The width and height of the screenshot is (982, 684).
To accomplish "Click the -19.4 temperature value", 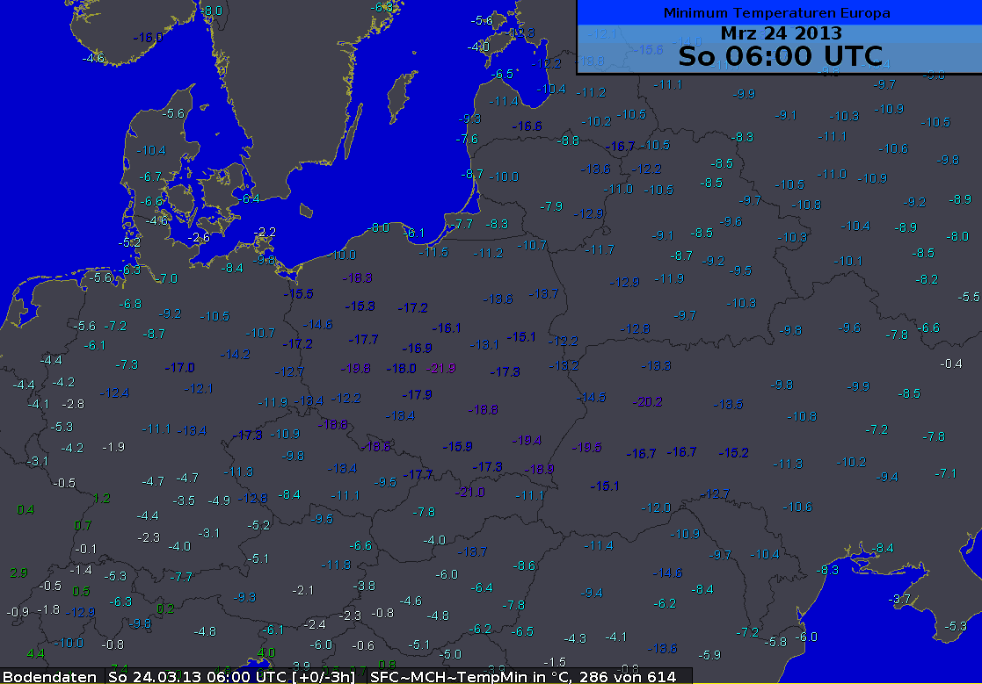I will 526,440.
